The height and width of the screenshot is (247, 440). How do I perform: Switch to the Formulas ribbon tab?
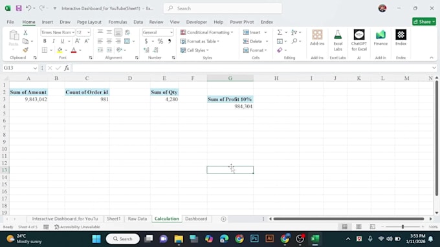tap(118, 22)
